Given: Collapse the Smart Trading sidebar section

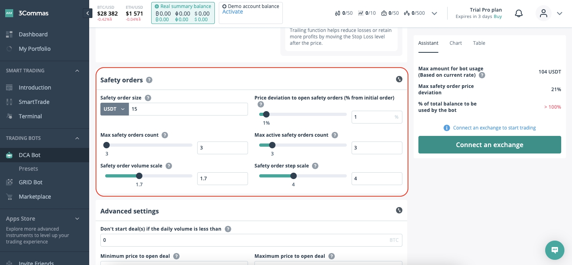Looking at the screenshot, I should 77,71.
